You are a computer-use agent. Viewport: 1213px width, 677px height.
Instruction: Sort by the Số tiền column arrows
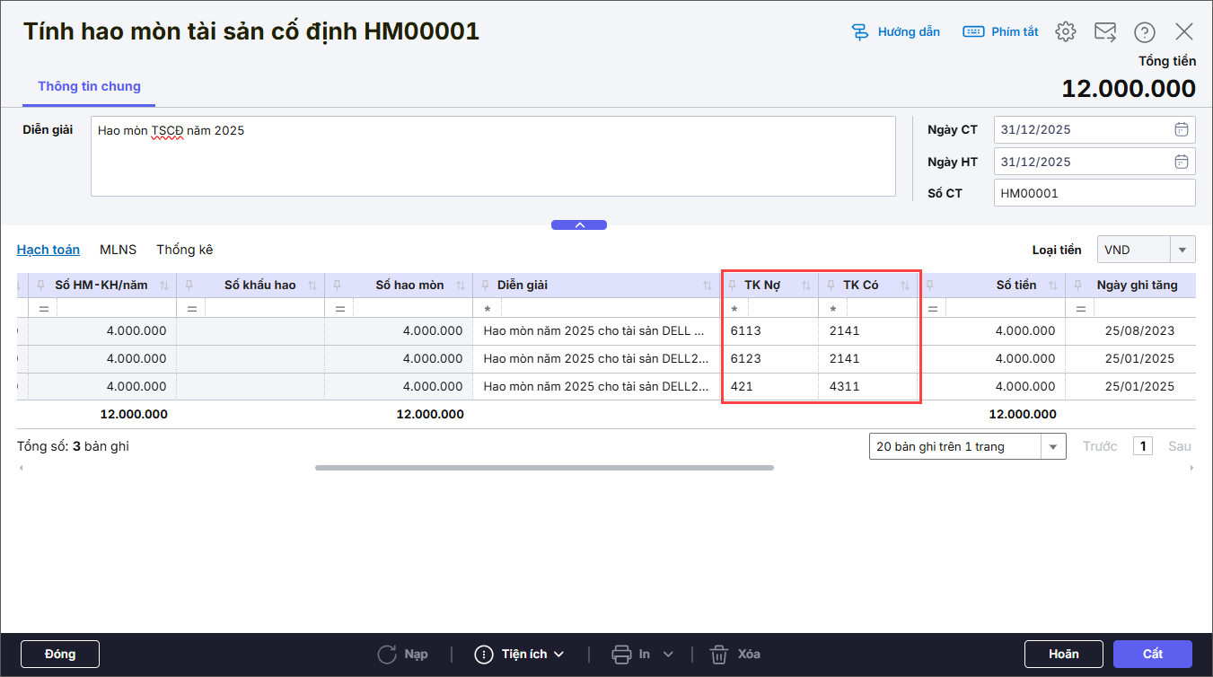[x=1052, y=286]
